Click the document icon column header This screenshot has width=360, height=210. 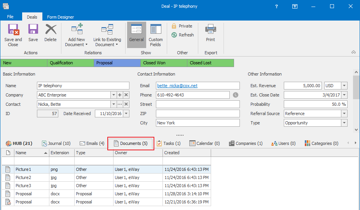pos(8,153)
